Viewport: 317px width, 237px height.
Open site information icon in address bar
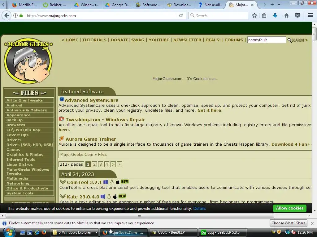click(15, 15)
